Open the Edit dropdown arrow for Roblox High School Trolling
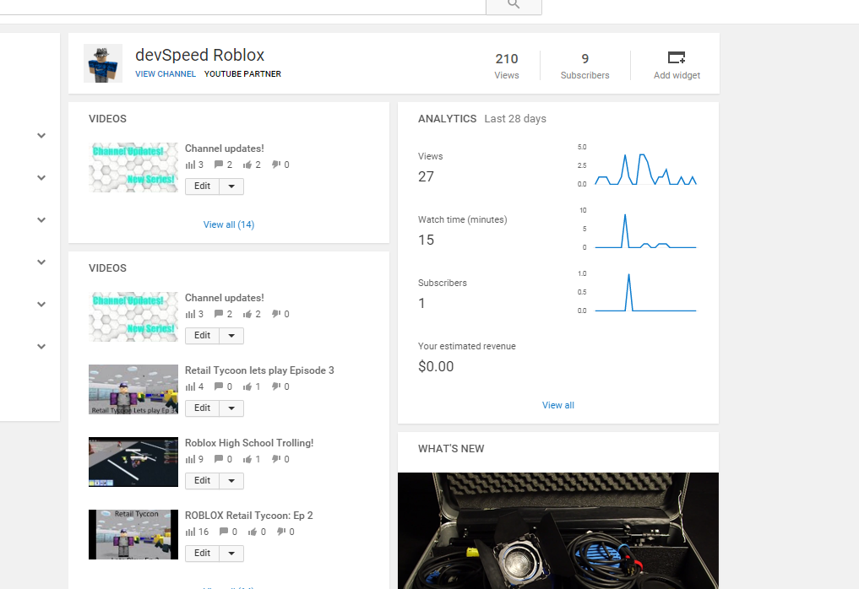 231,481
